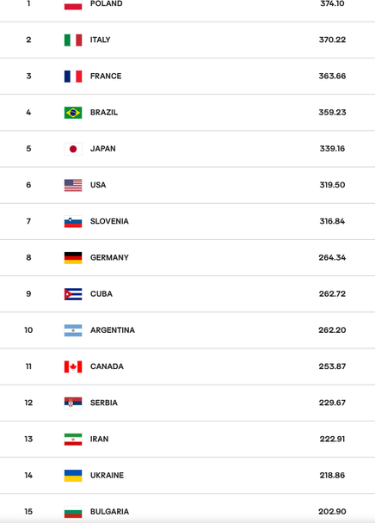The height and width of the screenshot is (523, 375).
Task: Click the Brazil flag icon
Action: tap(73, 113)
